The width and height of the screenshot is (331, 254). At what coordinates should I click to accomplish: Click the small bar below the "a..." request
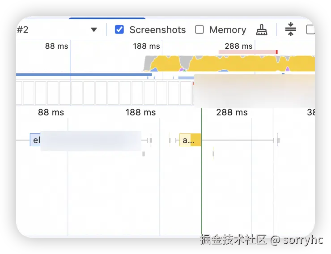[213, 154]
